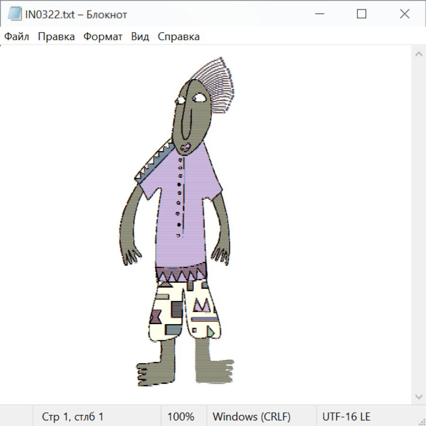Open the Справка menu

pos(178,37)
